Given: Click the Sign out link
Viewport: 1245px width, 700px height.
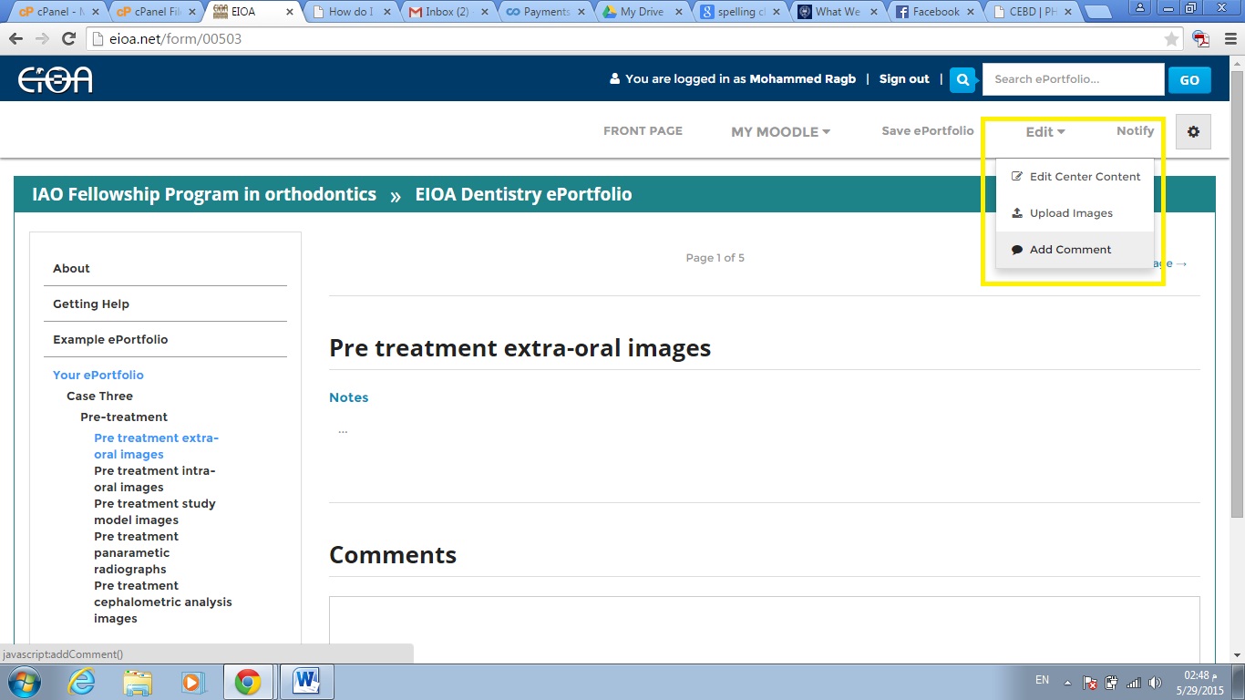Looking at the screenshot, I should pos(904,79).
